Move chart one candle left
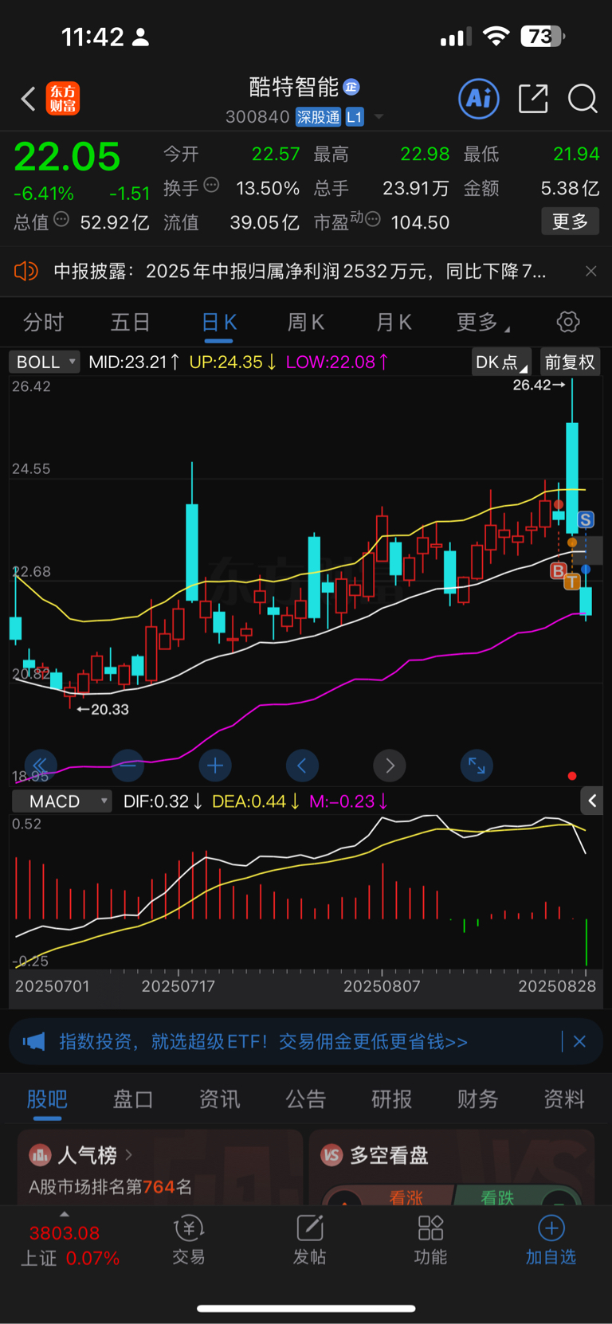The image size is (612, 1324). tap(302, 766)
